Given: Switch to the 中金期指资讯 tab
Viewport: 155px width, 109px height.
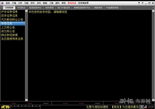Looking at the screenshot, I should point(112,7).
